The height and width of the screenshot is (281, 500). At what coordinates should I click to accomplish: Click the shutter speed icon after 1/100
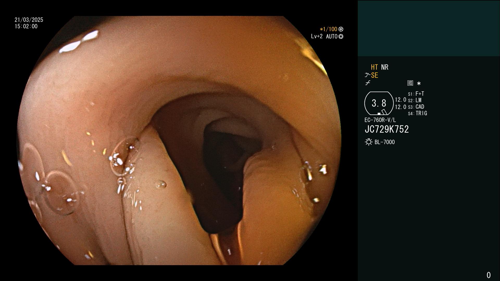pos(341,29)
